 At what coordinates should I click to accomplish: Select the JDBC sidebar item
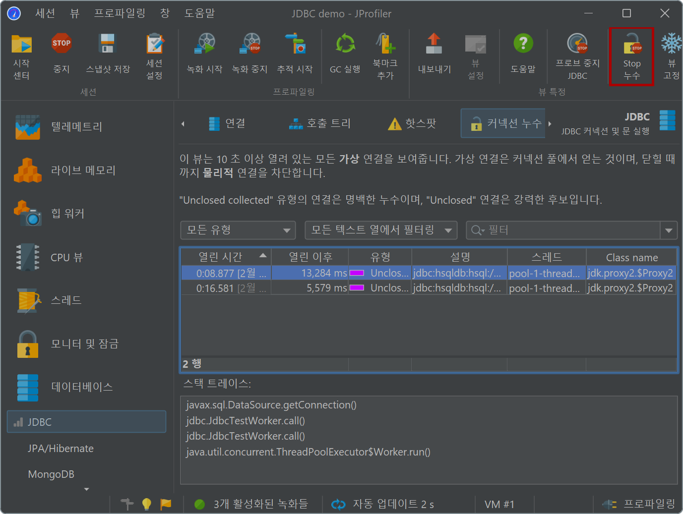click(86, 422)
